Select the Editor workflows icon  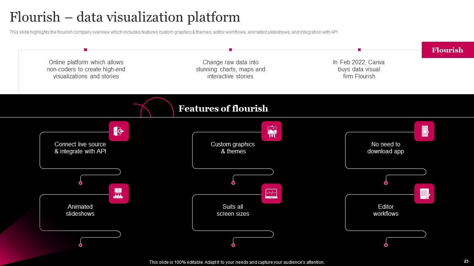[424, 194]
